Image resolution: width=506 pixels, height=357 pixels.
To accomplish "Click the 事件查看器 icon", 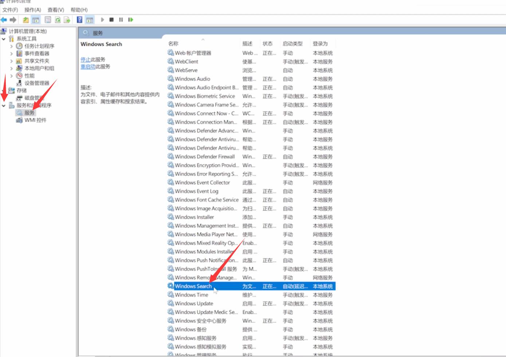I will [19, 53].
